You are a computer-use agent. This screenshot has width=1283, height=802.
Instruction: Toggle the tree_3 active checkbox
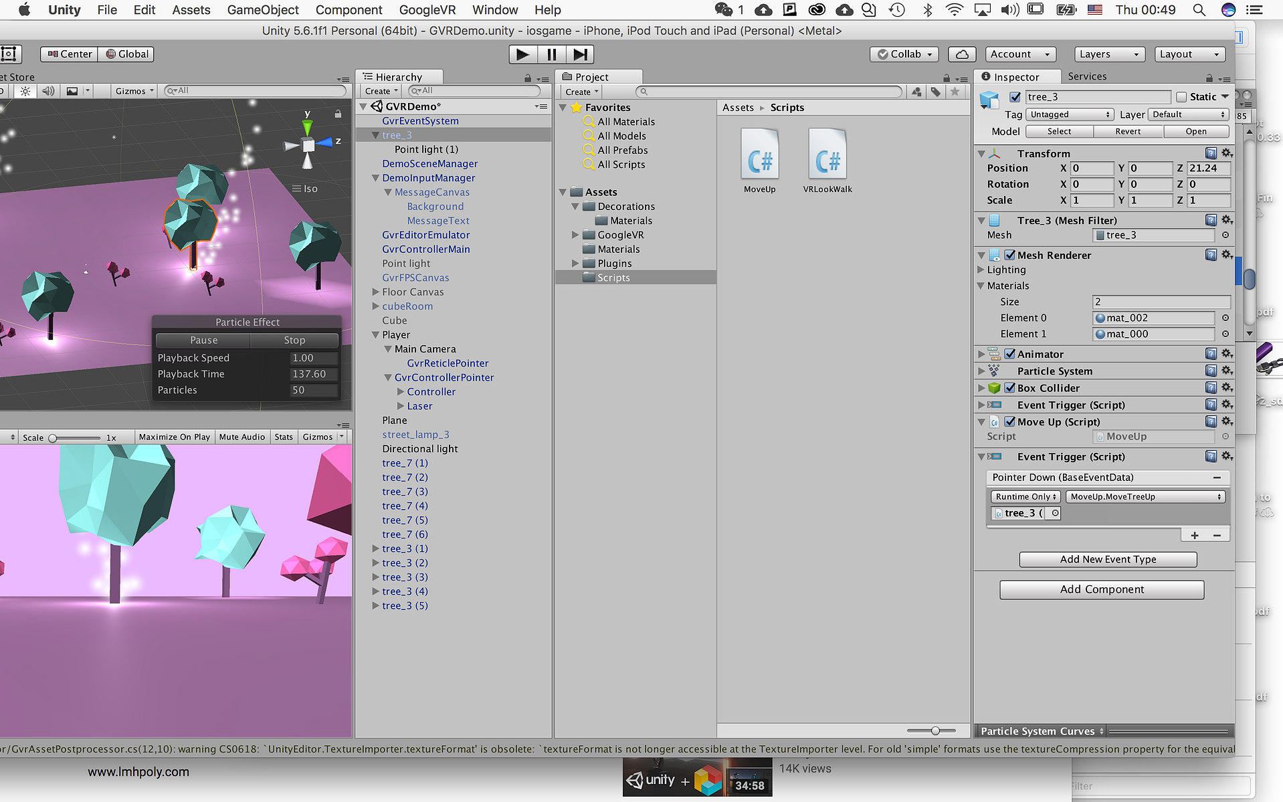(x=1015, y=97)
